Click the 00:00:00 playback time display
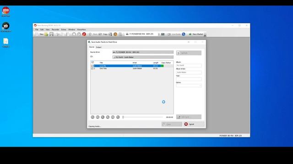293x164 pixels. (169, 117)
